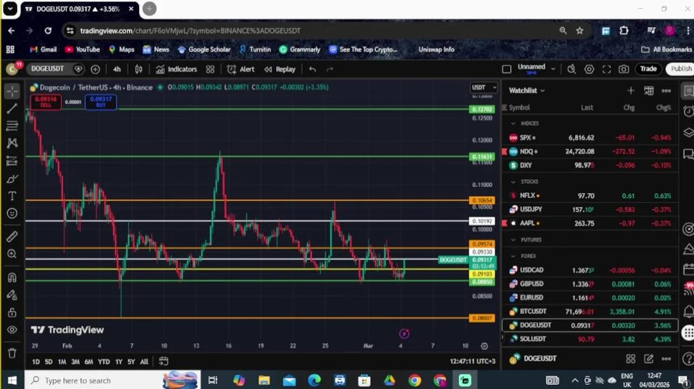The height and width of the screenshot is (389, 694).
Task: Open the Watchlist dropdown menu
Action: point(526,91)
